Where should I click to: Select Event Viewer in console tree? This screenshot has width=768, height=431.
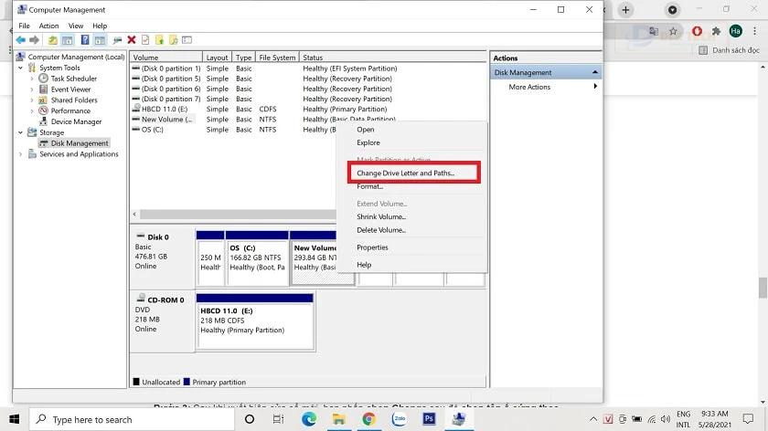(x=70, y=89)
